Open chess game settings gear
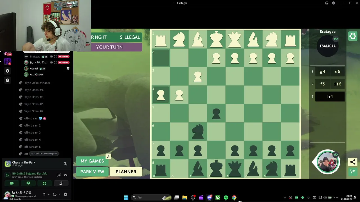The image size is (360, 202). (353, 36)
